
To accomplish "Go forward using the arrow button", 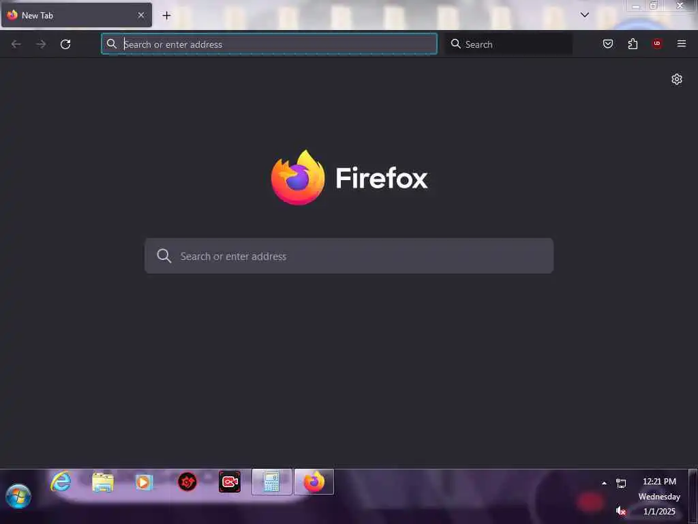I will [41, 44].
